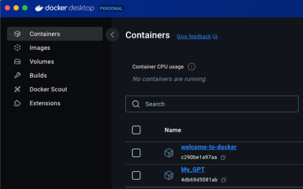Click the Docker Scout icon in sidebar

pos(17,89)
